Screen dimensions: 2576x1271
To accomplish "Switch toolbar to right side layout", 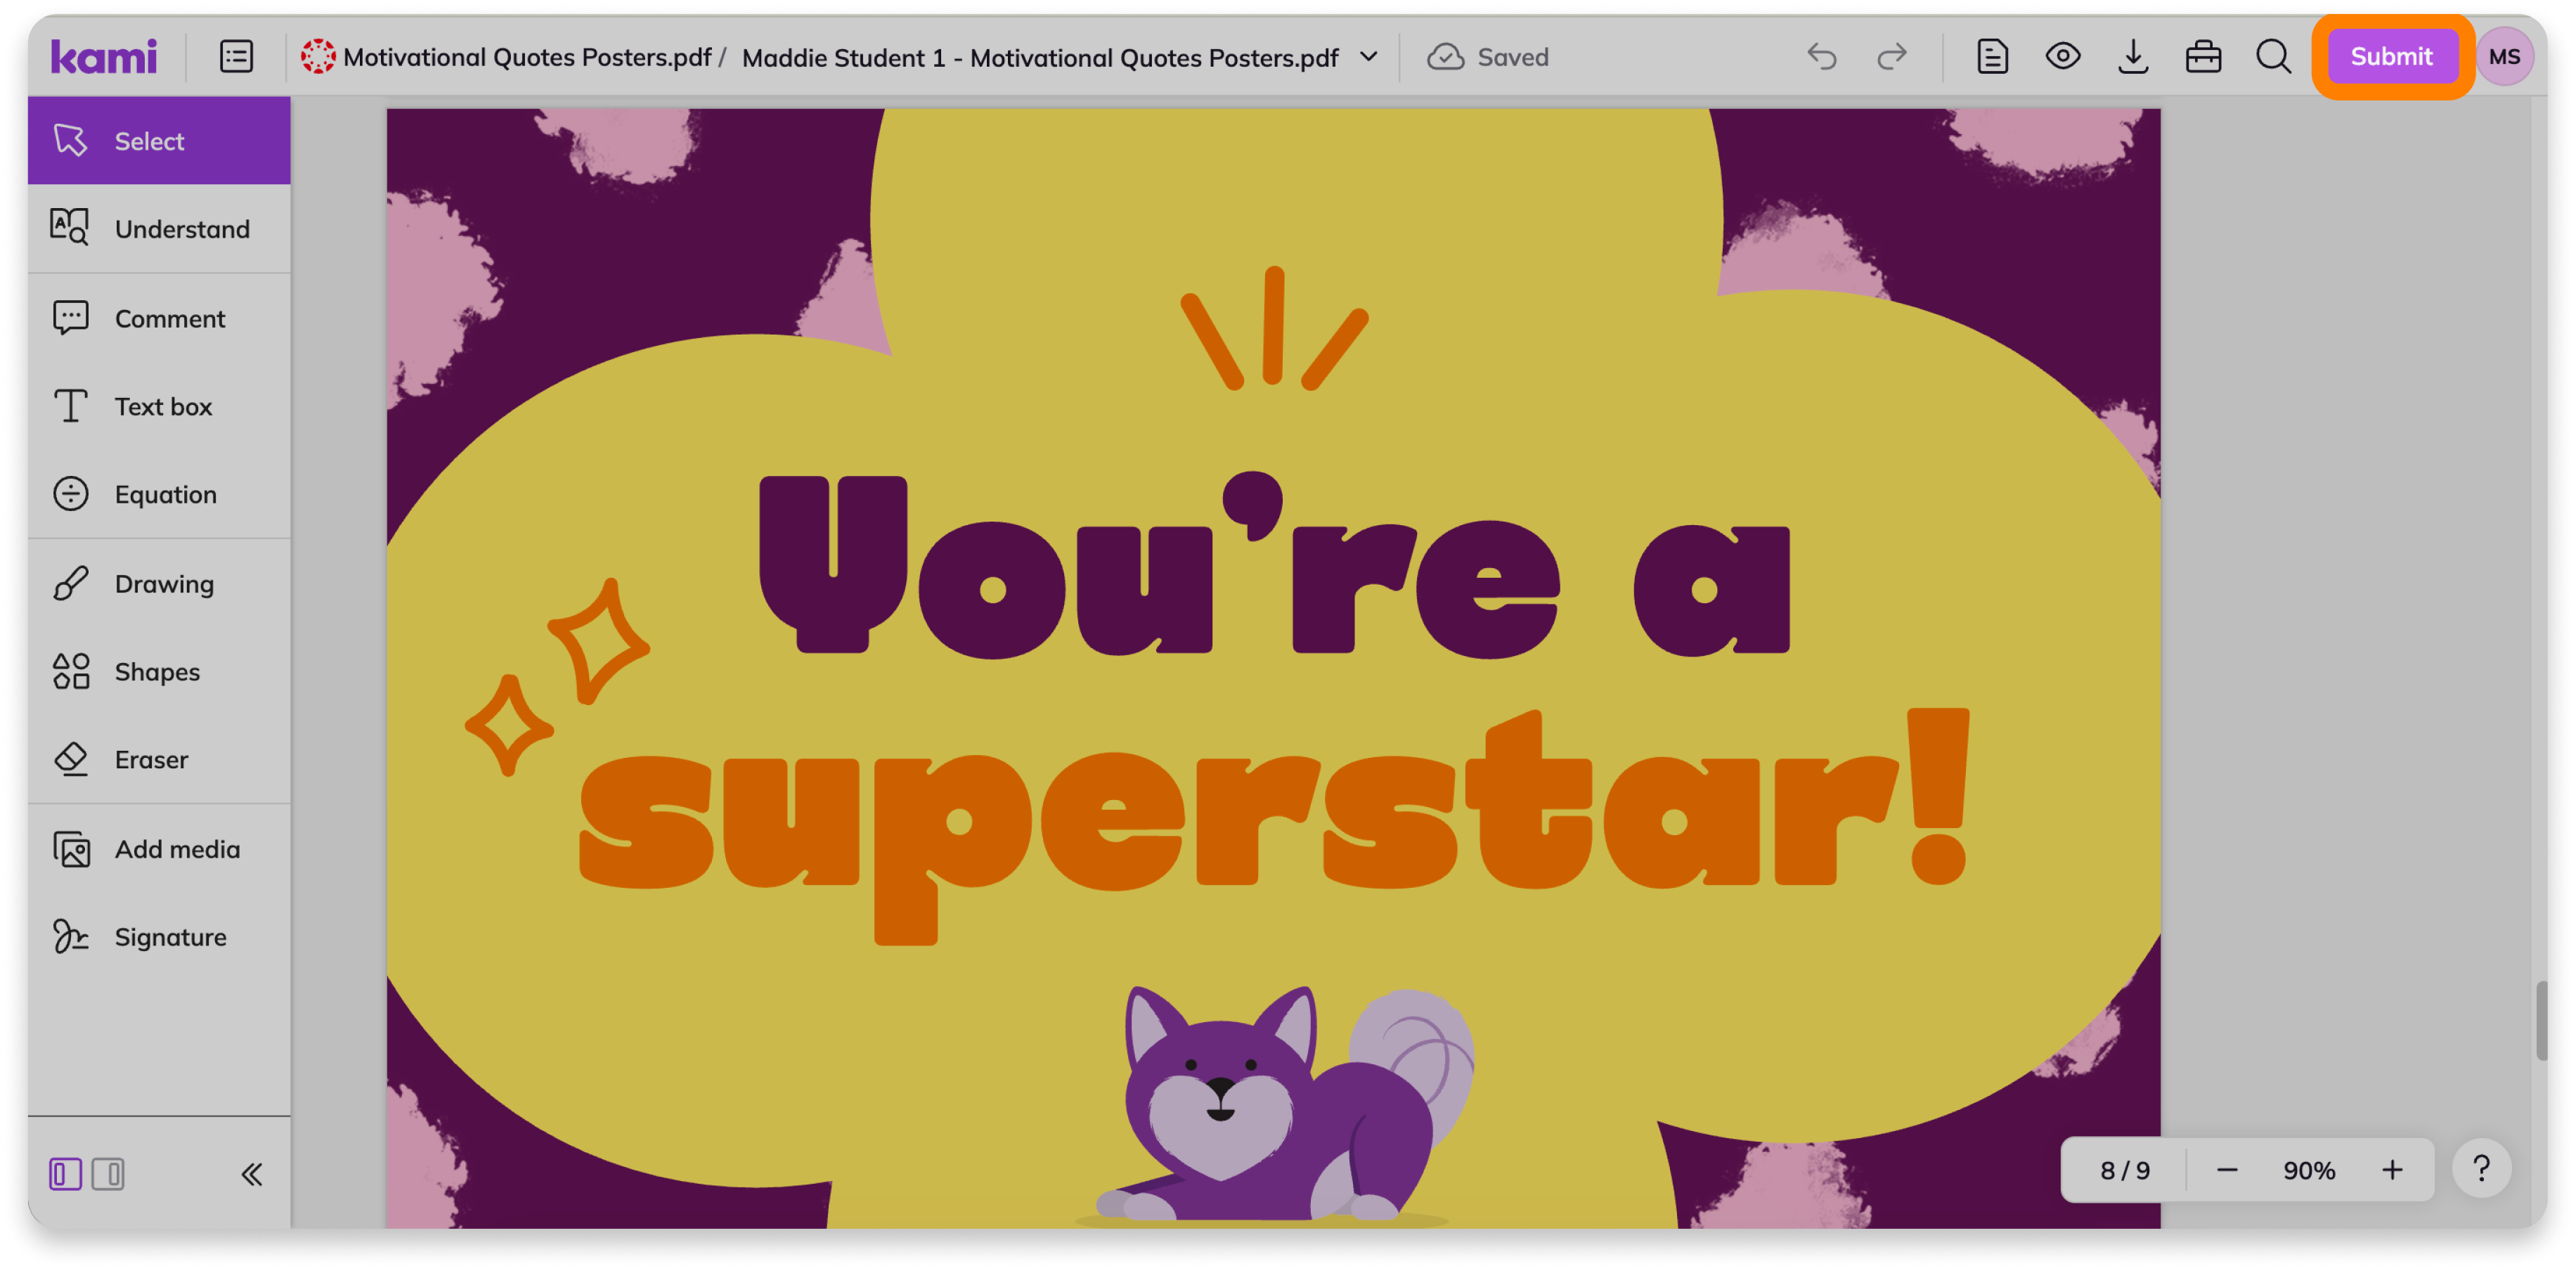I will click(x=108, y=1174).
